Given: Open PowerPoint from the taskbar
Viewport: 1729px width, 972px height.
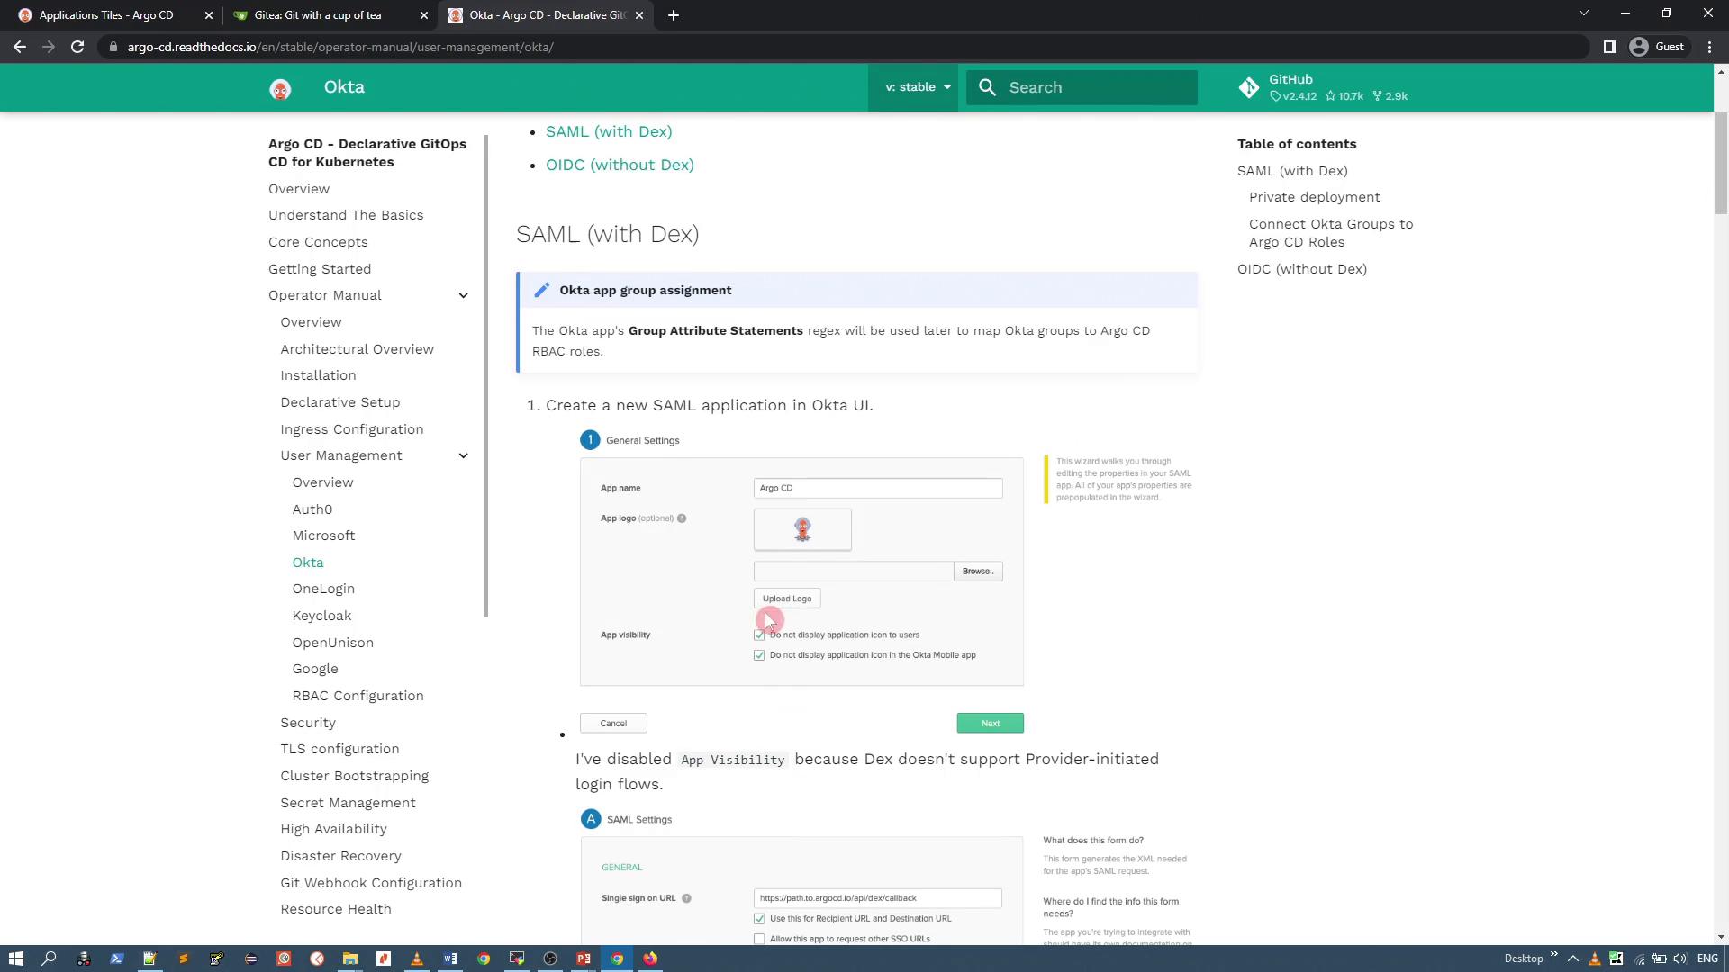Looking at the screenshot, I should point(584,958).
